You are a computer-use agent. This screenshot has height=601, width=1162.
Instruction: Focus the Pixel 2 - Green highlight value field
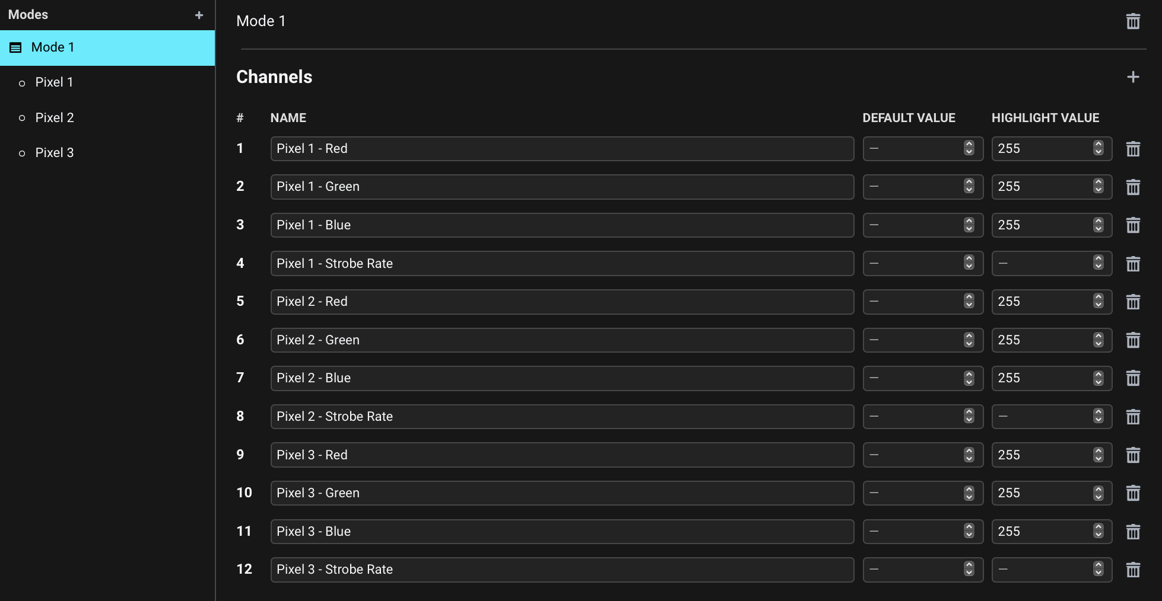(1052, 340)
